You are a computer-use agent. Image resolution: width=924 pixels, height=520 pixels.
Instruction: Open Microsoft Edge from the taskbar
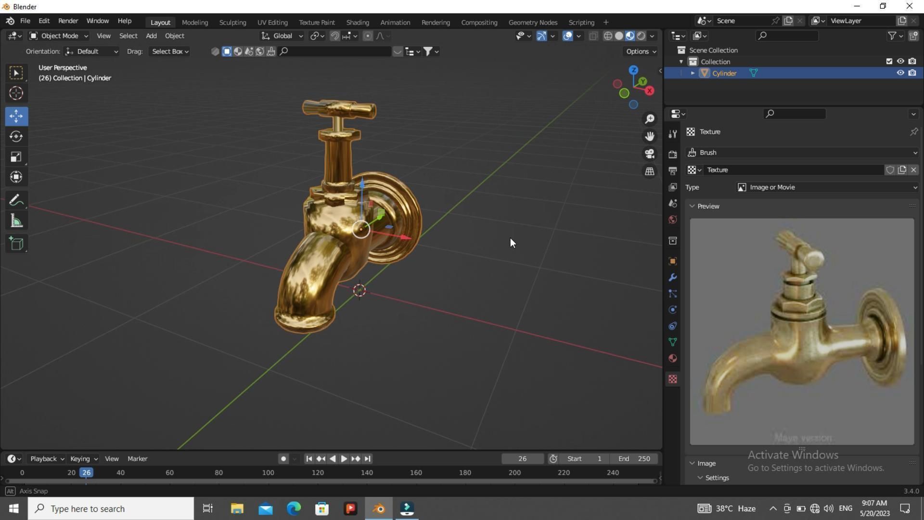click(x=294, y=508)
